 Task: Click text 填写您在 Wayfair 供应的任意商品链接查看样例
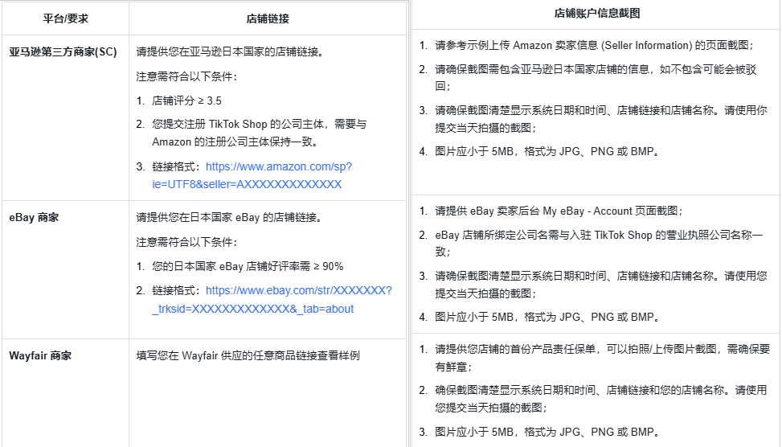(x=248, y=355)
